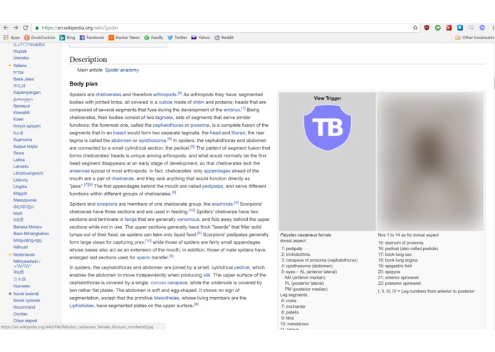Switch to the Lëtzebuergesch language version

click(28, 173)
